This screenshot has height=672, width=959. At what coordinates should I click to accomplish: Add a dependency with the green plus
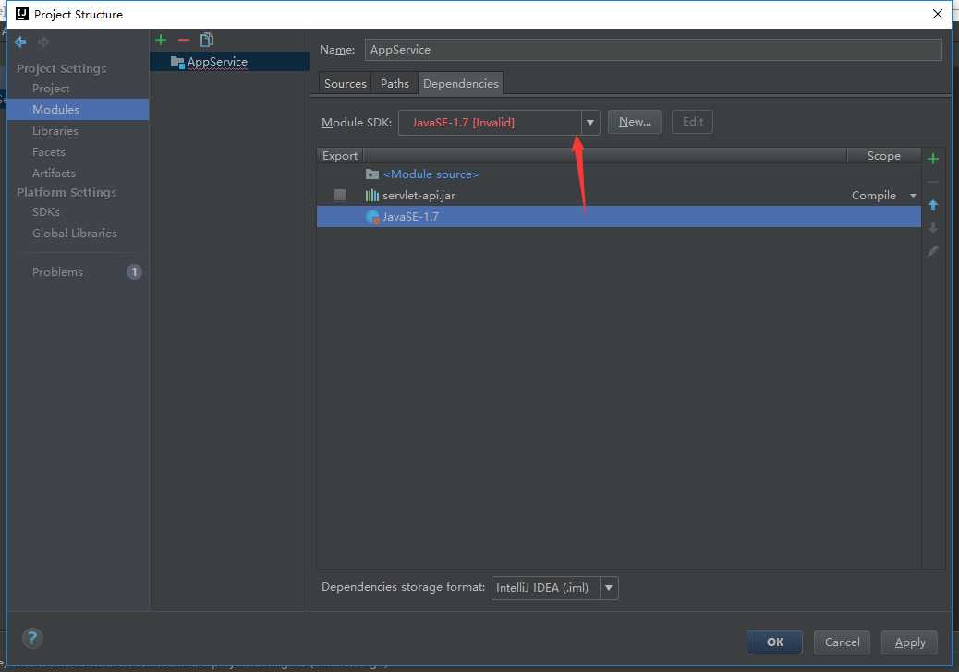point(933,159)
